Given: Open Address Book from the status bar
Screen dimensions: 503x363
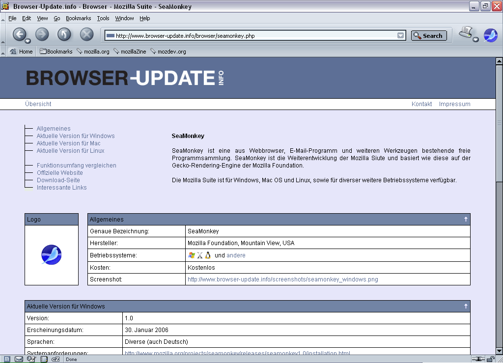Looking at the screenshot, I should (x=44, y=359).
